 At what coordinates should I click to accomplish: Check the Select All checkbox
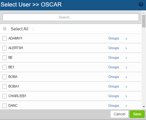click(5, 29)
